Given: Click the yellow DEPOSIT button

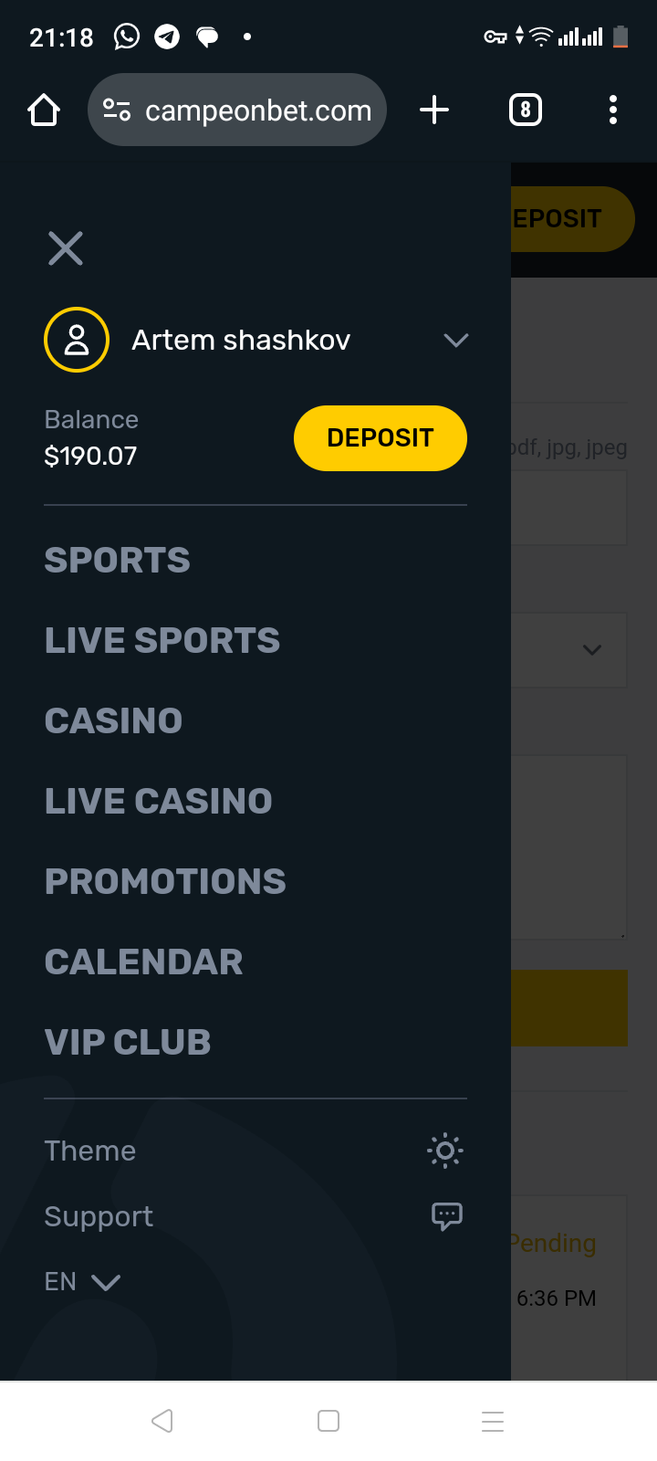Looking at the screenshot, I should [381, 438].
